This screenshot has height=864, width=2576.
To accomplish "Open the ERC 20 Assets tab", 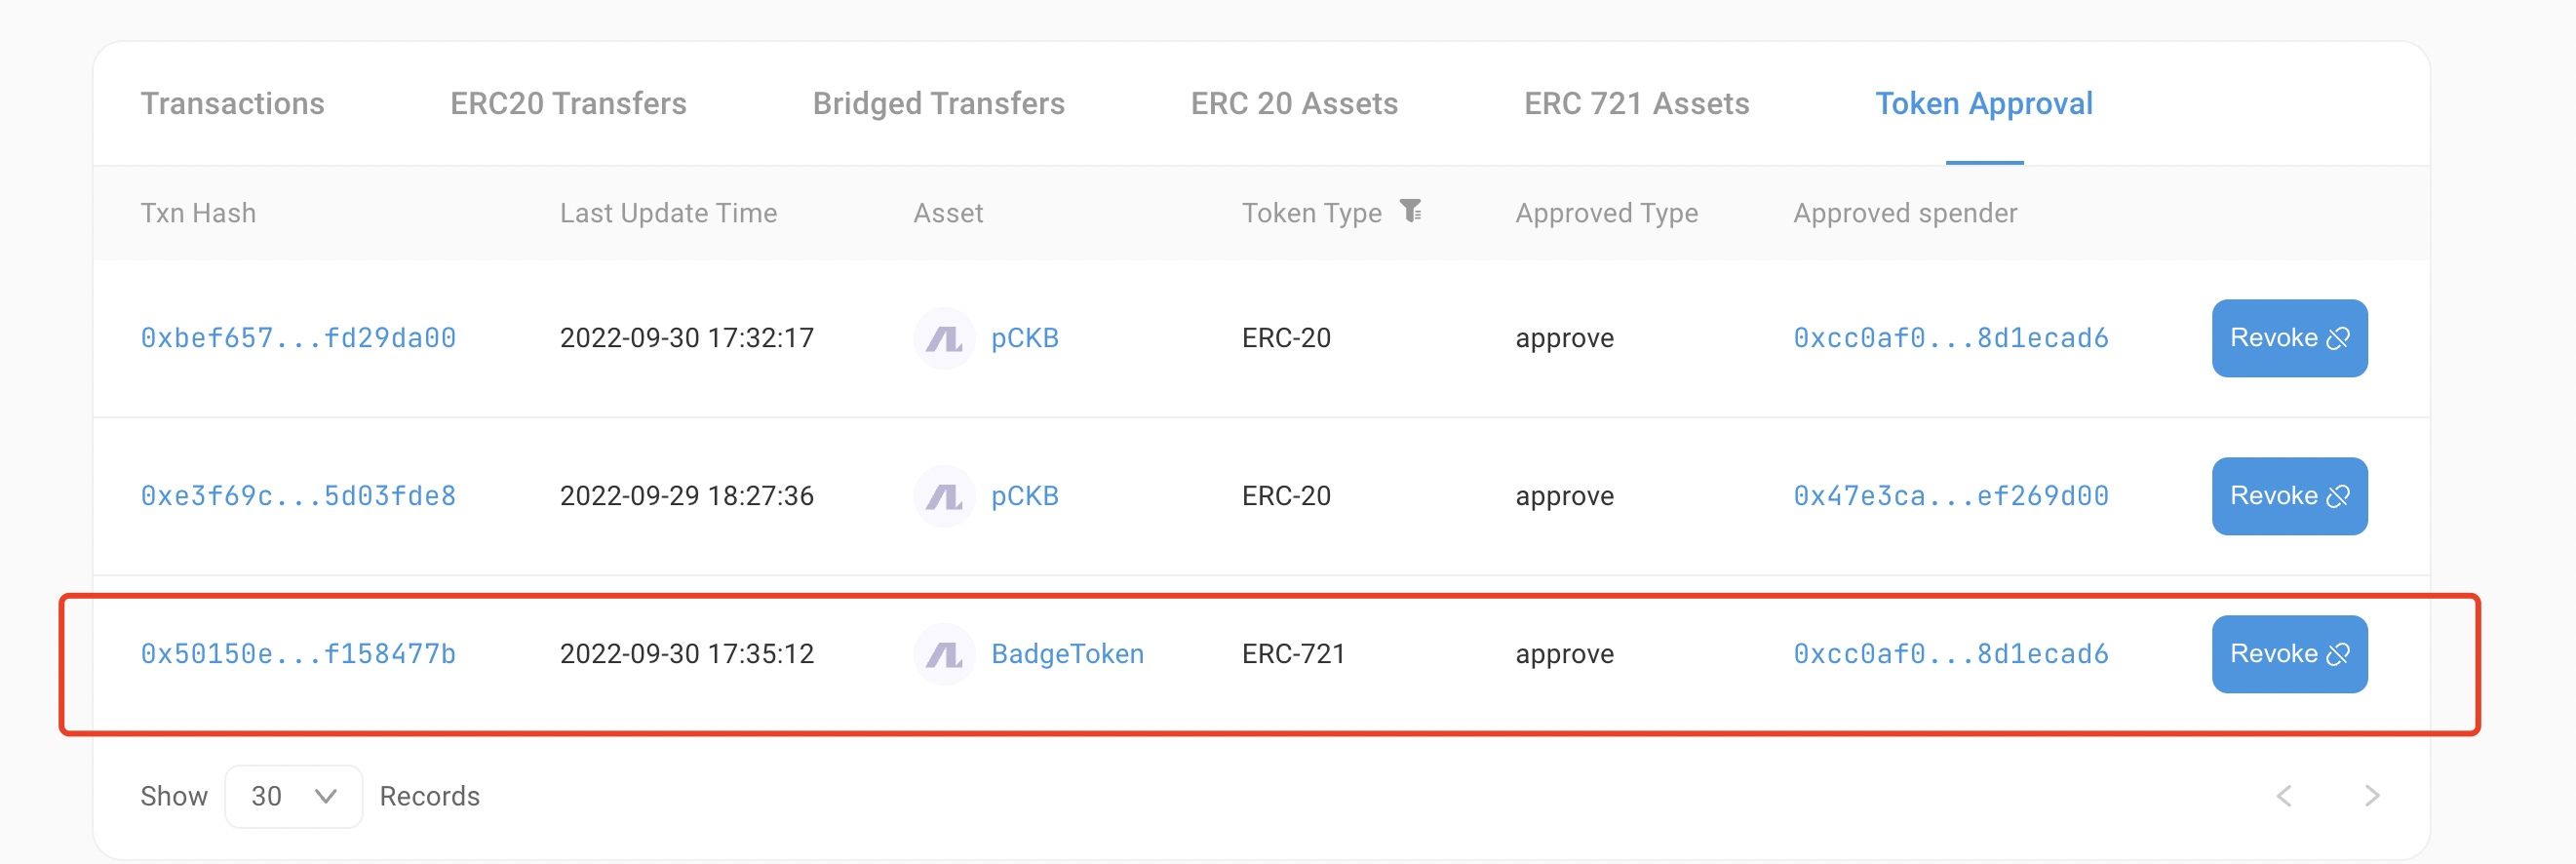I will [1295, 103].
